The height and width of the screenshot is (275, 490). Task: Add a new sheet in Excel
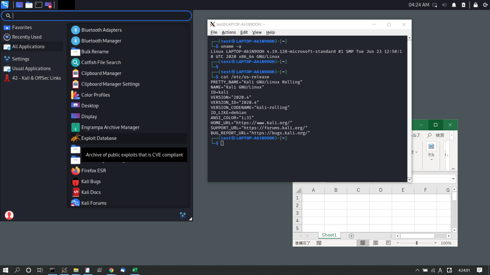(351, 236)
